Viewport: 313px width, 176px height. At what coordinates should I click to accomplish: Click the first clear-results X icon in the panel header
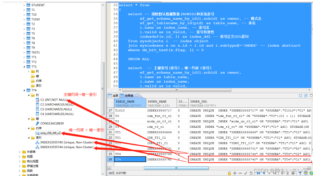300,96
